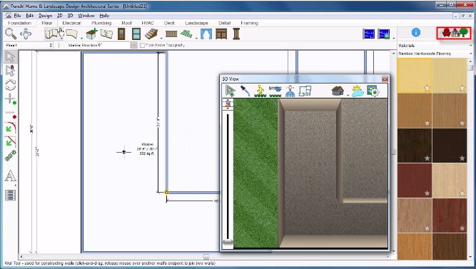Open Bamboo Hardwoods Flooring category dropdown
Viewport: 476px width, 269px height.
point(471,54)
